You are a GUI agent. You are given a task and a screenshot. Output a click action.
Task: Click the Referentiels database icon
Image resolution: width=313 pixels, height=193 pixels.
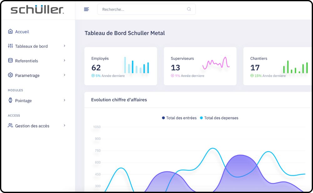pyautogui.click(x=10, y=61)
